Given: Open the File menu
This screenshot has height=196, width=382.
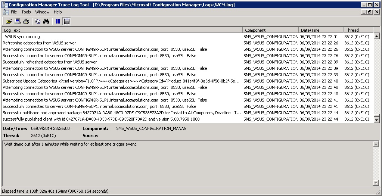Looking at the screenshot, I should [14, 12].
